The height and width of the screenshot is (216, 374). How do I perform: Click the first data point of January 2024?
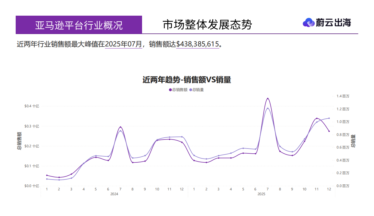46,175
